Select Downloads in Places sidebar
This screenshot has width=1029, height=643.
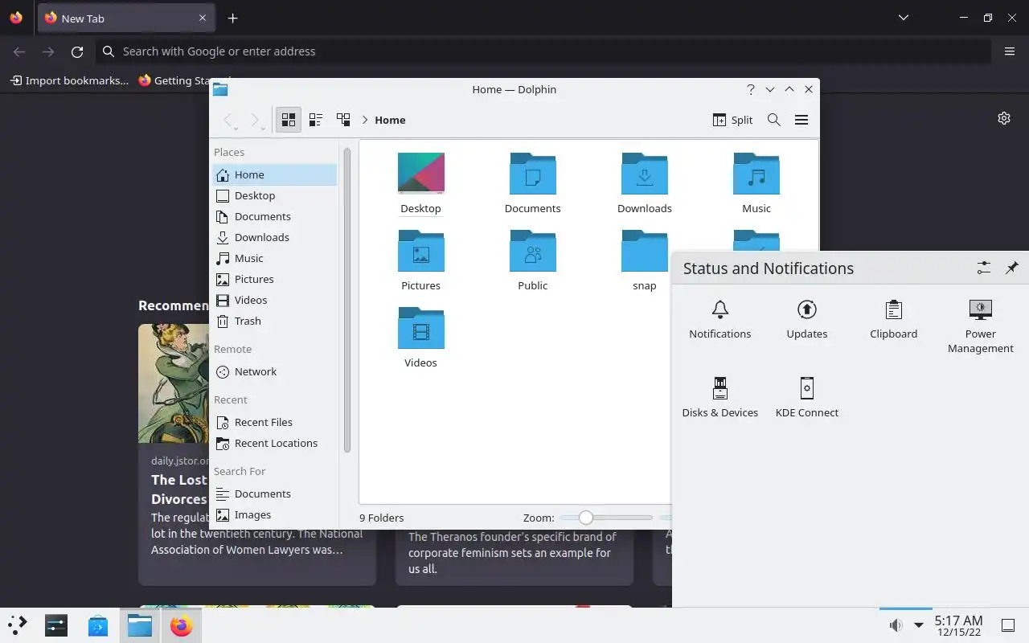click(x=274, y=237)
